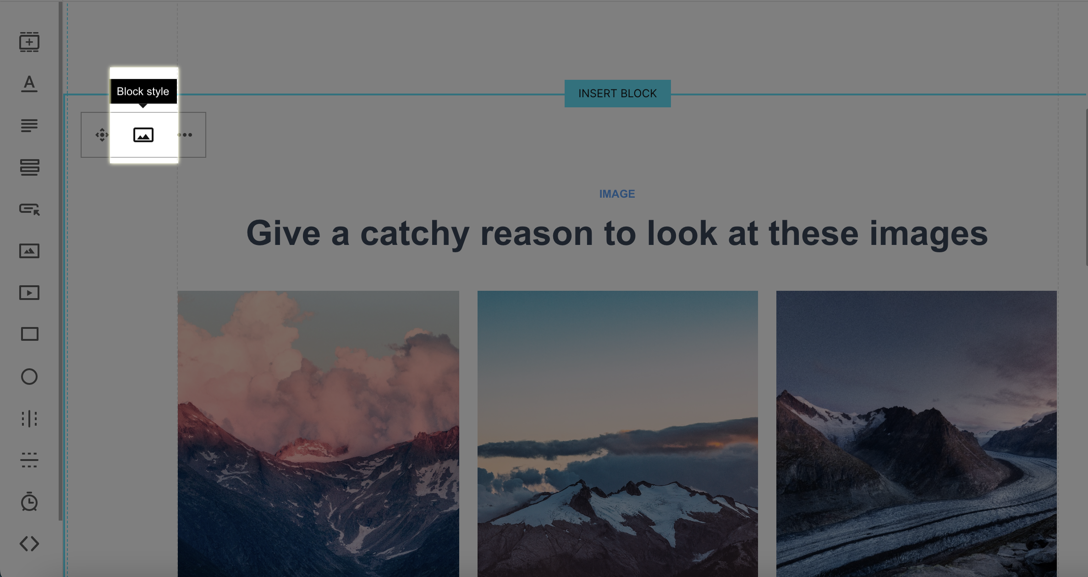Viewport: 1088px width, 577px height.
Task: Select the button element icon with cursor
Action: tap(29, 209)
